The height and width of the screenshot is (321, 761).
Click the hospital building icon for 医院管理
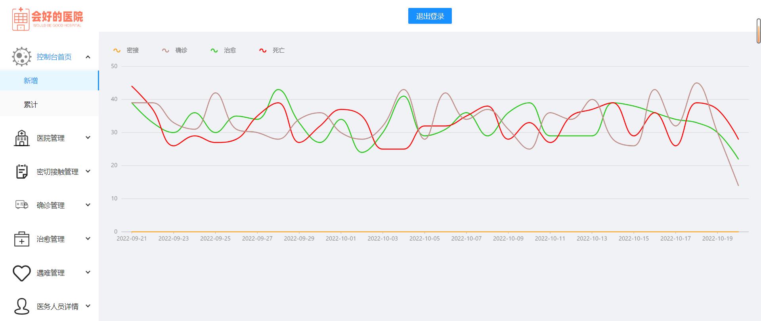click(x=21, y=138)
